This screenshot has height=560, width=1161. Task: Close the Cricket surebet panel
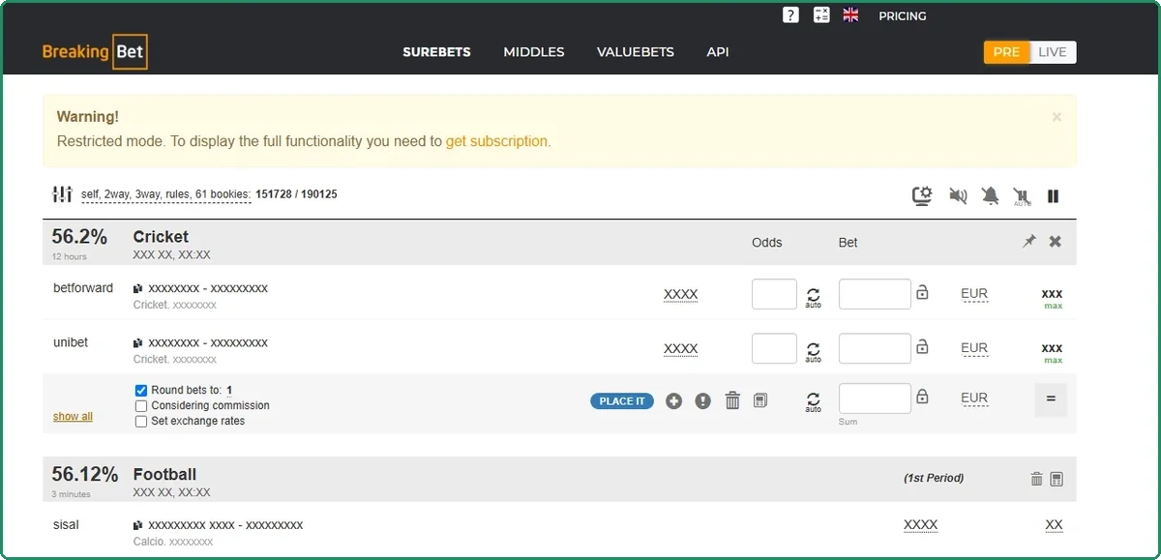tap(1056, 242)
